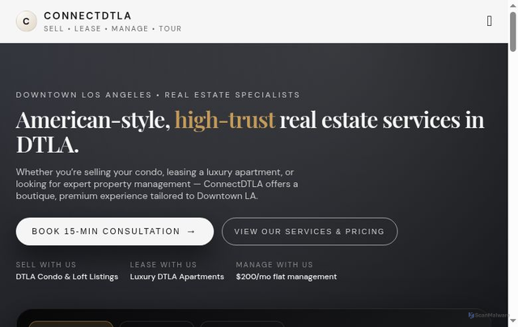Click the "Downtown Los Angeles" eyebrow text

(158, 95)
